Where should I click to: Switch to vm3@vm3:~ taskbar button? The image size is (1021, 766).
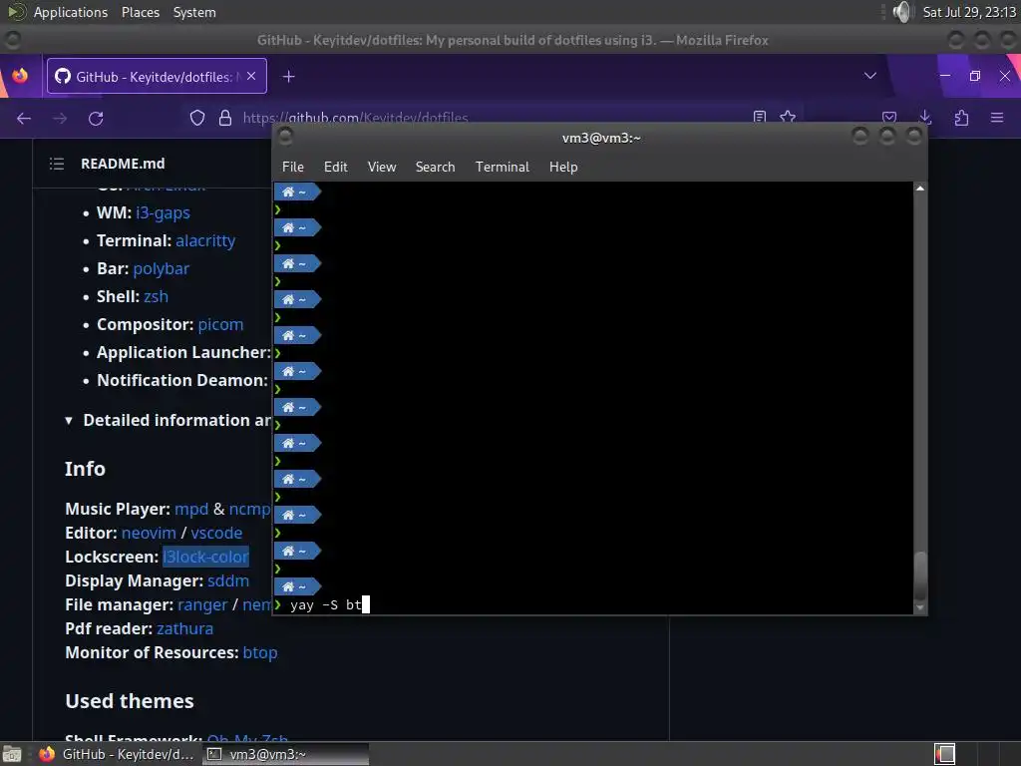coord(285,754)
